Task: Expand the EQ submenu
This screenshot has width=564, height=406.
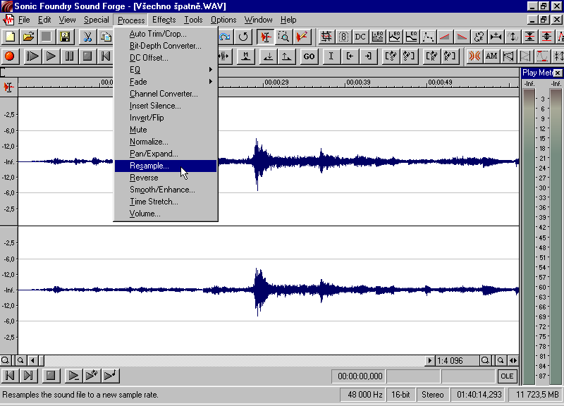Action: 166,70
